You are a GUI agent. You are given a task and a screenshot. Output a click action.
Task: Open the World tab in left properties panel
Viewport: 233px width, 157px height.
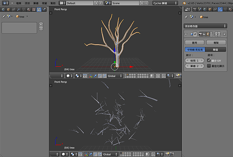tap(3, 9)
